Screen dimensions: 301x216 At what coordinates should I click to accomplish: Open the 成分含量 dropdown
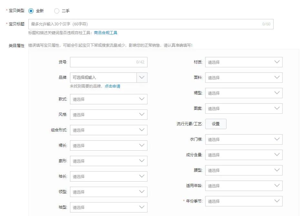244,155
